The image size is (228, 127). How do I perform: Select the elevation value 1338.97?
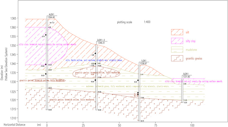point(143,64)
